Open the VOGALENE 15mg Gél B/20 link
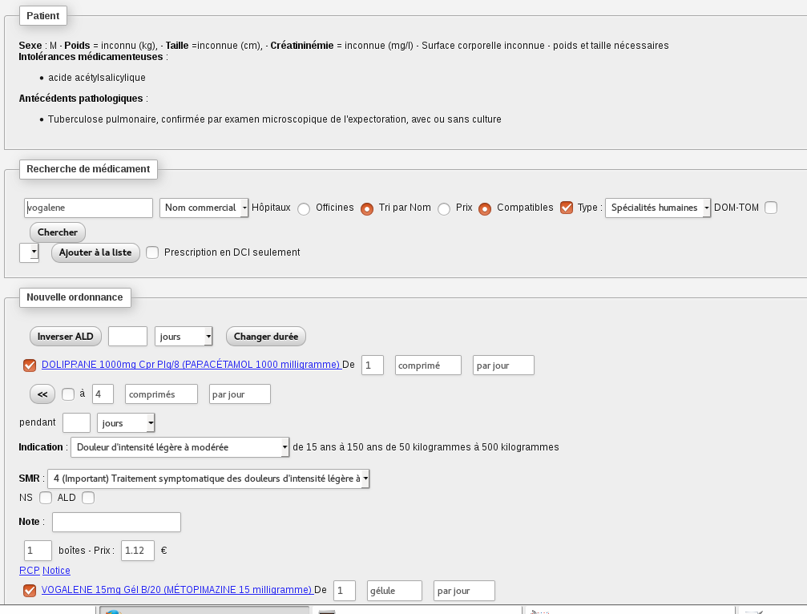The height and width of the screenshot is (614, 807). pyautogui.click(x=177, y=590)
